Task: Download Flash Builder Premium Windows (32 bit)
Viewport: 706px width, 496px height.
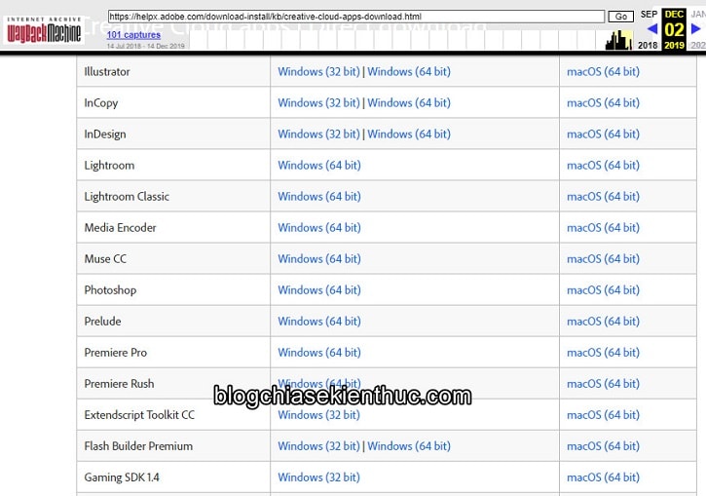Action: click(x=318, y=446)
